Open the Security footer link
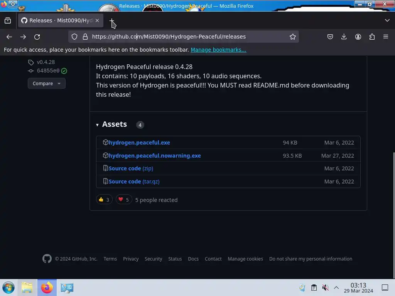Viewport: 395px width, 296px height. point(154,259)
